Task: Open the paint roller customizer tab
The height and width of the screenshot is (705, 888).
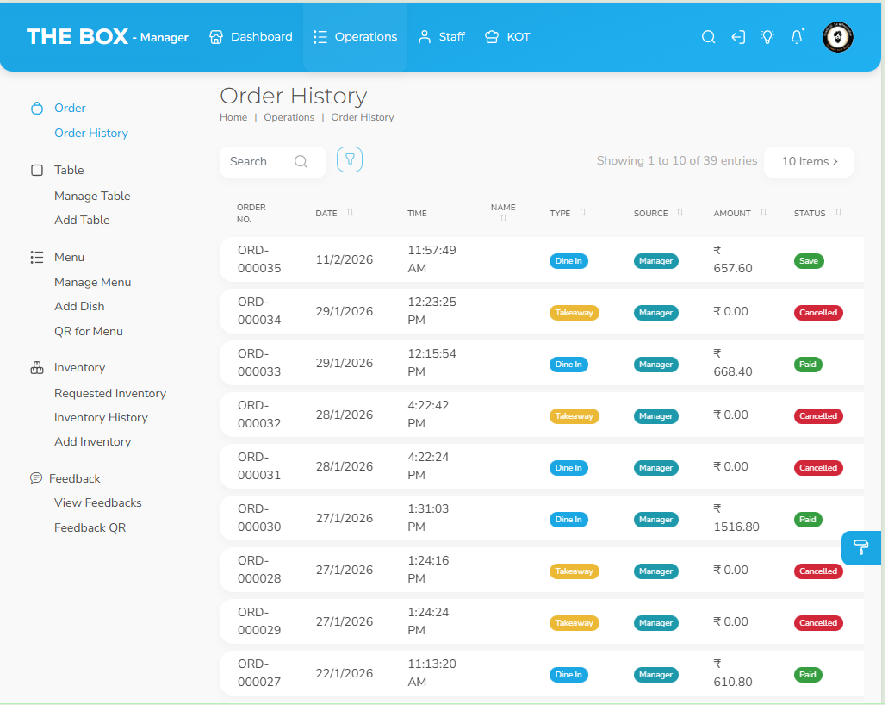Action: click(860, 547)
